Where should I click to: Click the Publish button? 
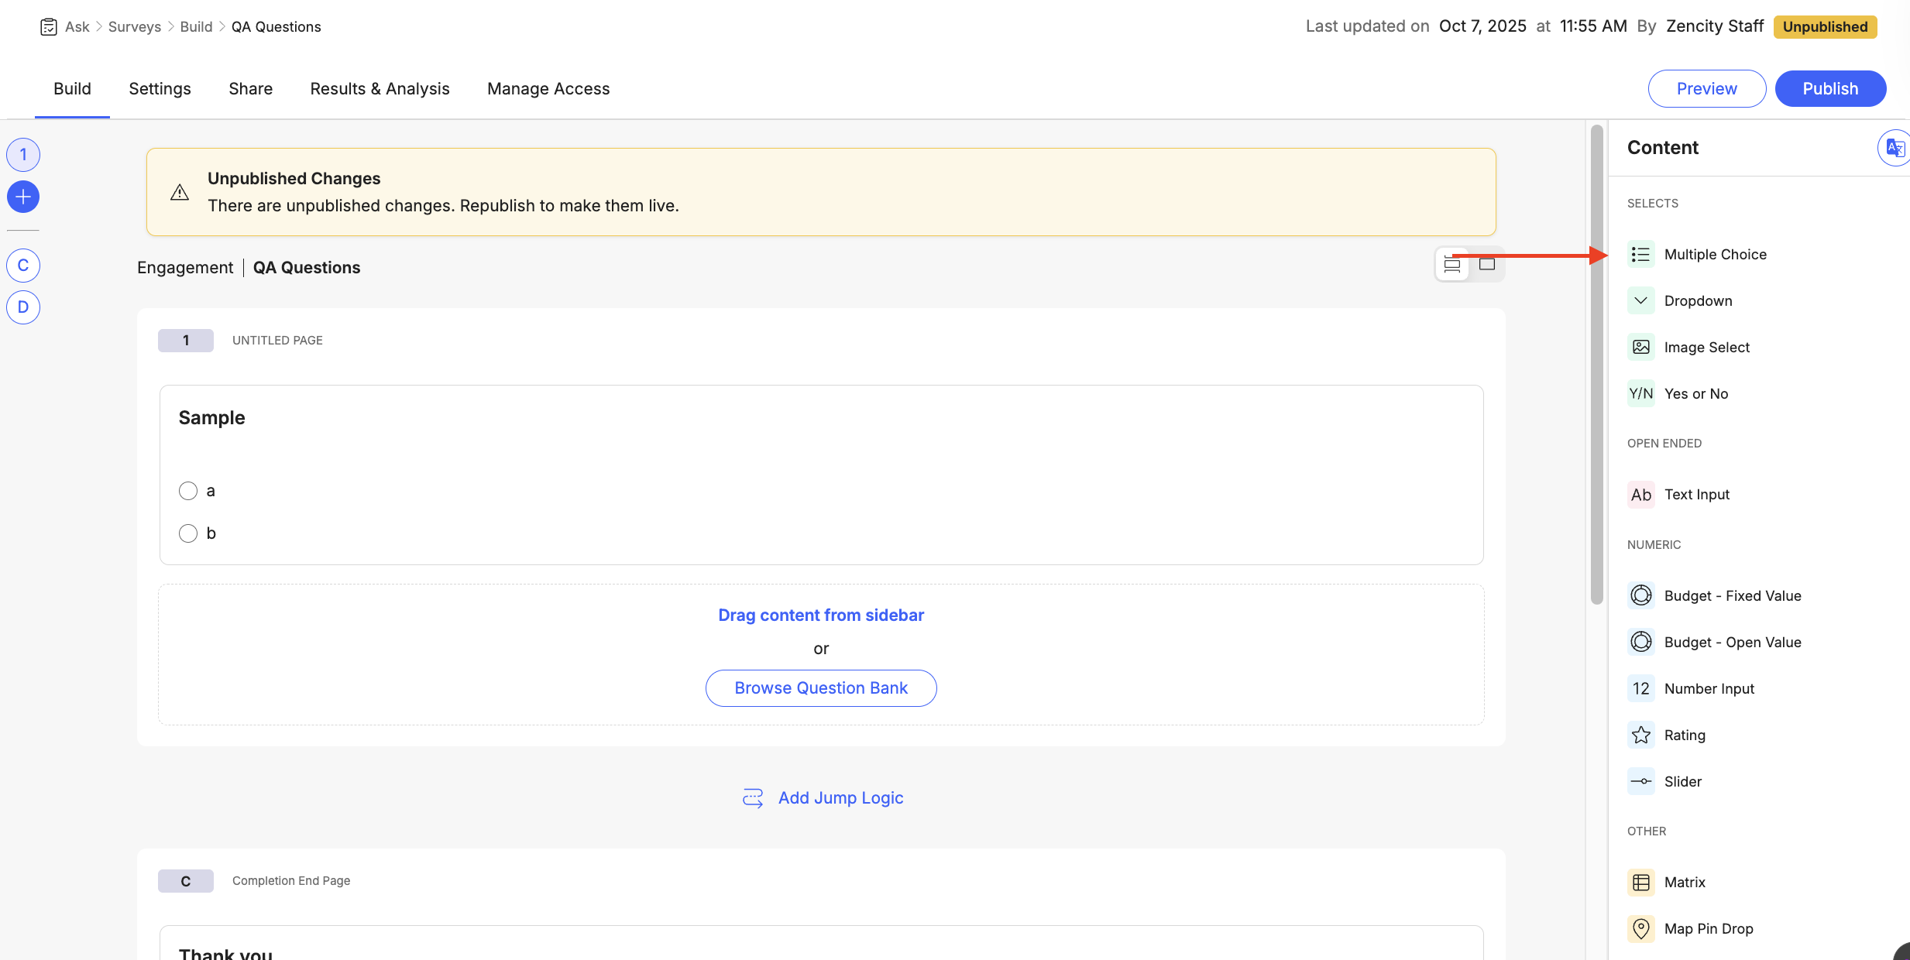[1830, 88]
